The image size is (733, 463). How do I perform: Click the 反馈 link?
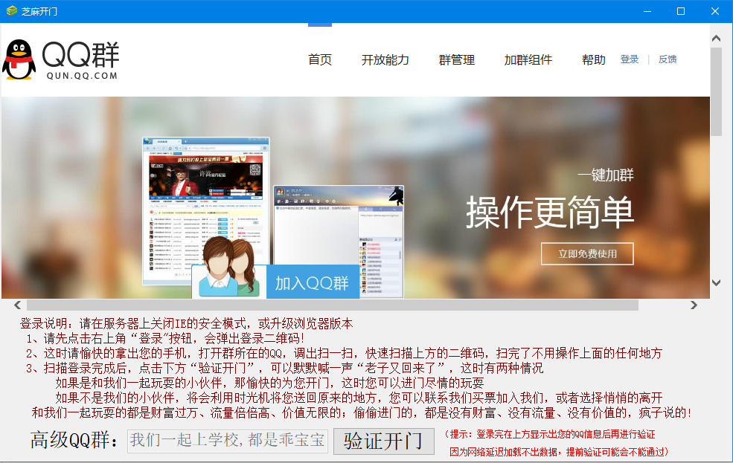(668, 59)
